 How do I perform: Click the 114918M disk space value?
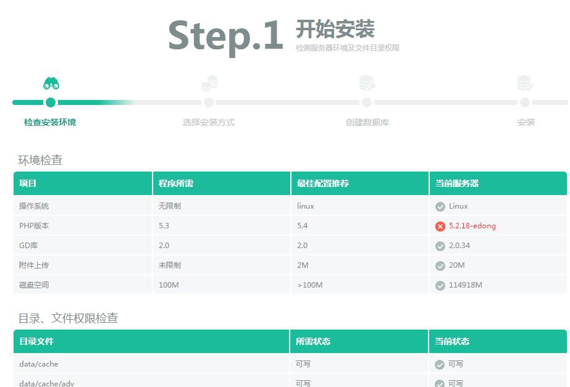click(x=465, y=285)
